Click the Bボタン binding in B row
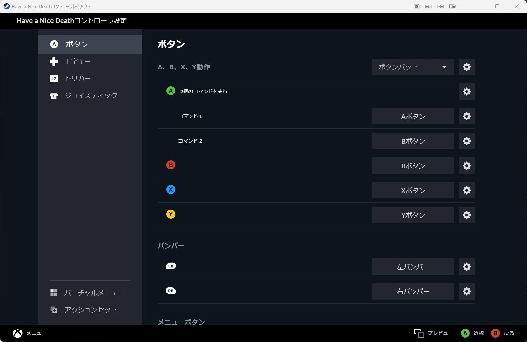The height and width of the screenshot is (342, 527). pyautogui.click(x=413, y=166)
